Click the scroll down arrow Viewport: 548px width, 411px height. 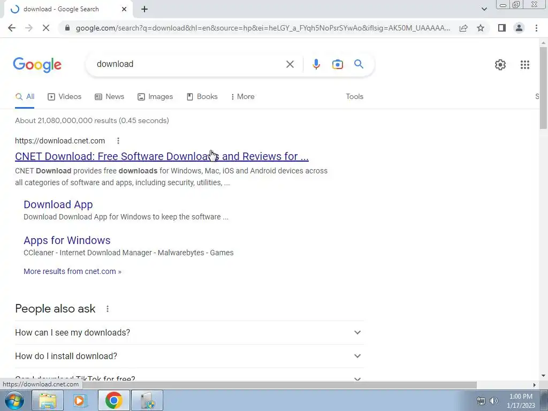543,376
